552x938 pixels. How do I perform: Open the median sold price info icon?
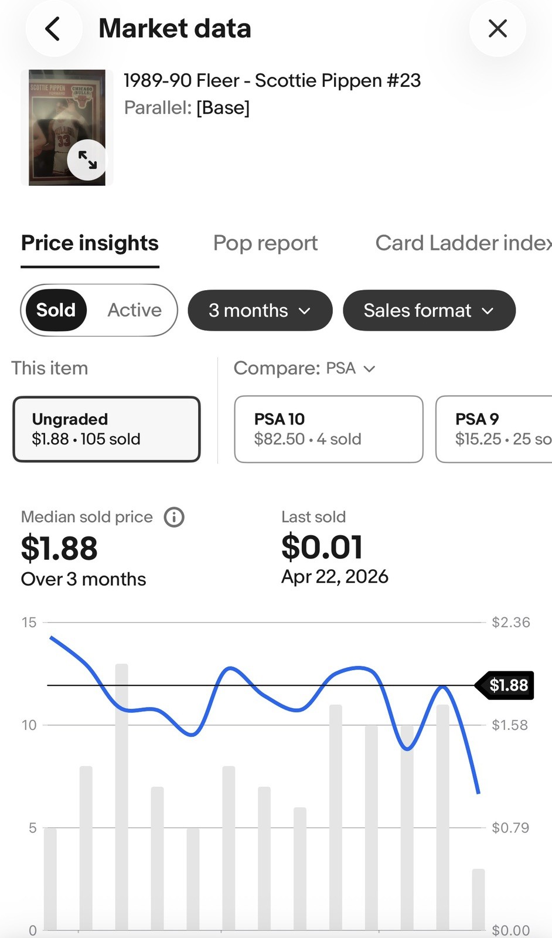(x=174, y=517)
